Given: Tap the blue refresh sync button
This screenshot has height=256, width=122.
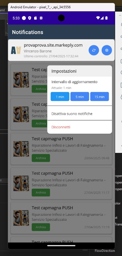Looking at the screenshot, I should pos(94,50).
